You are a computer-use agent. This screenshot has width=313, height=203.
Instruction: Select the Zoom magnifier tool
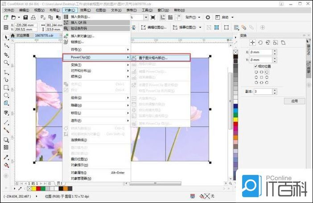tap(6, 62)
